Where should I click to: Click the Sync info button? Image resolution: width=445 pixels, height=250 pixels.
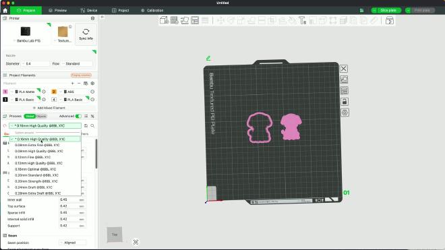point(86,34)
